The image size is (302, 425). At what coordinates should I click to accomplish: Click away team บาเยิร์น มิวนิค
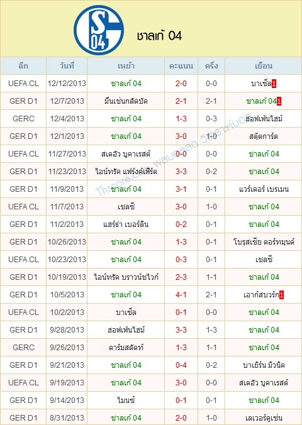tap(264, 365)
